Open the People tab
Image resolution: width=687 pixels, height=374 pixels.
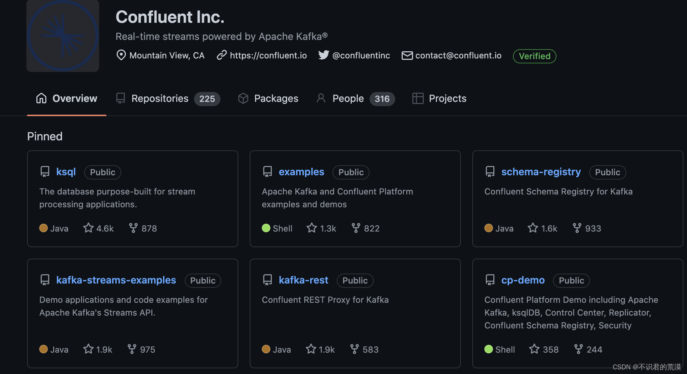(348, 99)
